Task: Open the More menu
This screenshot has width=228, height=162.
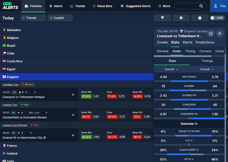Action: coord(164,6)
